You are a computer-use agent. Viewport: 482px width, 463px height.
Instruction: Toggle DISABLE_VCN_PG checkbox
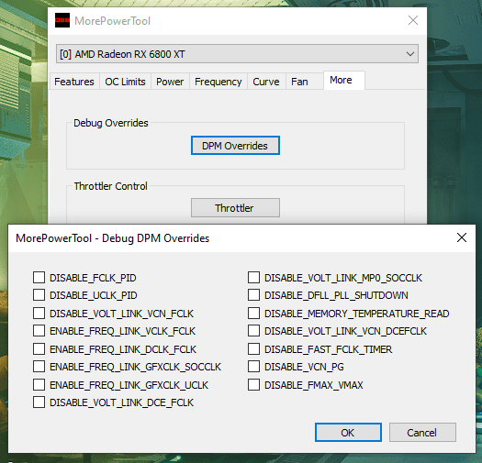(x=253, y=367)
